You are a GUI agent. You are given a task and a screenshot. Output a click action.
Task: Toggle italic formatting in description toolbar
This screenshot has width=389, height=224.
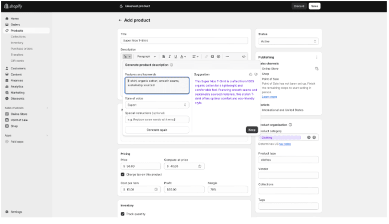(170, 57)
